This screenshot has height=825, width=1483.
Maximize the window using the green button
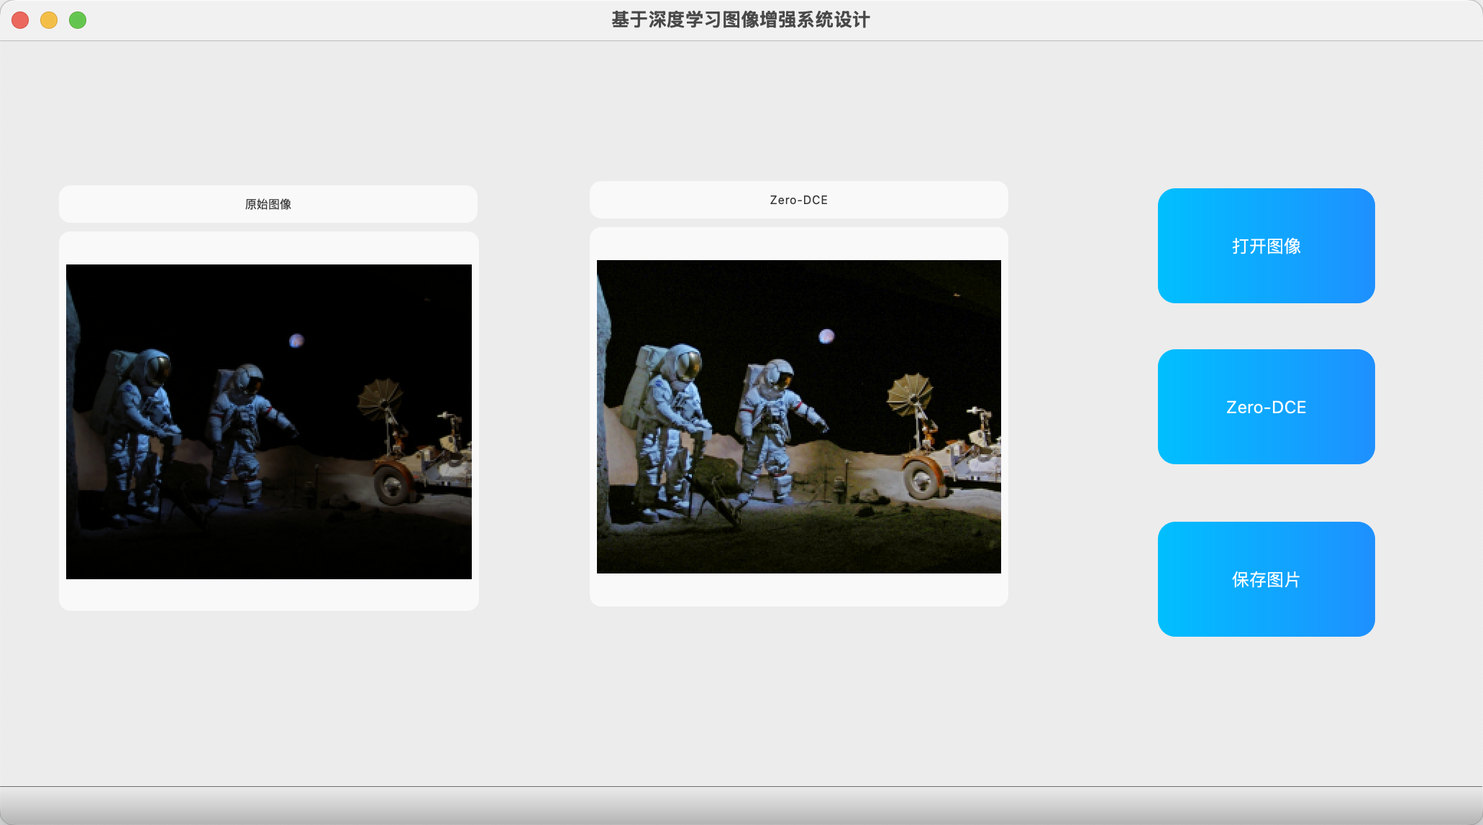tap(78, 20)
